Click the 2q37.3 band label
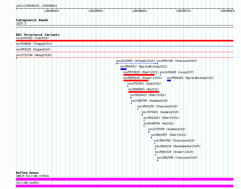 tap(21, 23)
